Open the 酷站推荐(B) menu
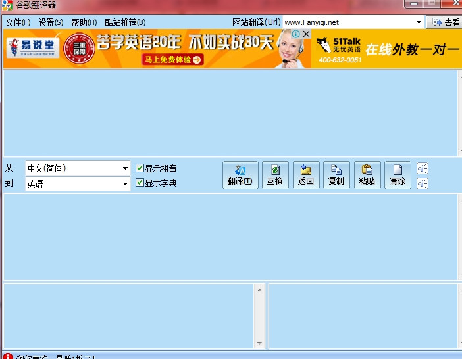 pos(125,22)
